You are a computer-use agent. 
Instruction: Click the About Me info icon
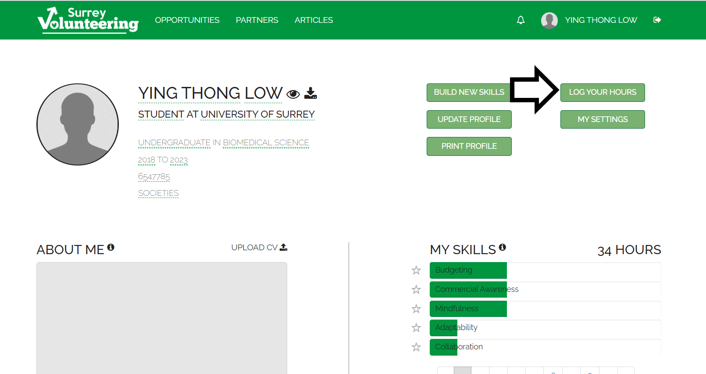111,247
